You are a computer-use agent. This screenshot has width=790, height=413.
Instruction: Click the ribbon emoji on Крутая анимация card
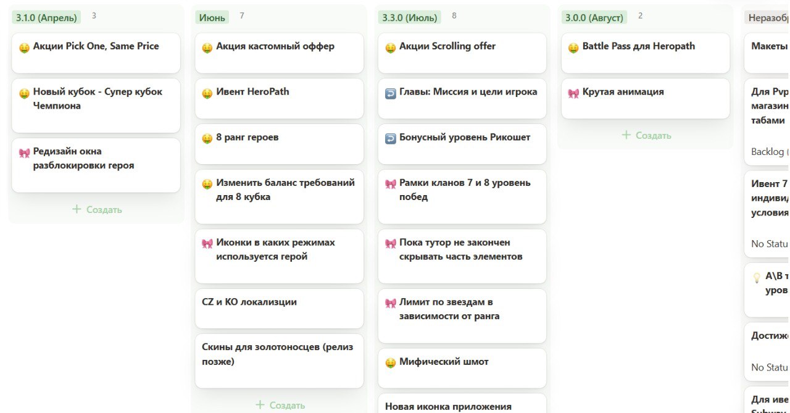tap(573, 93)
